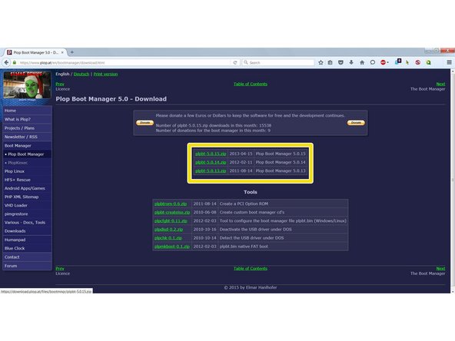The image size is (455, 341).
Task: Open What is Plop? sidebar item
Action: (27, 119)
